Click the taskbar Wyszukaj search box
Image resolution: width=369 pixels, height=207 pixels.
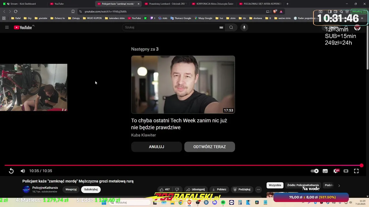click(130, 202)
